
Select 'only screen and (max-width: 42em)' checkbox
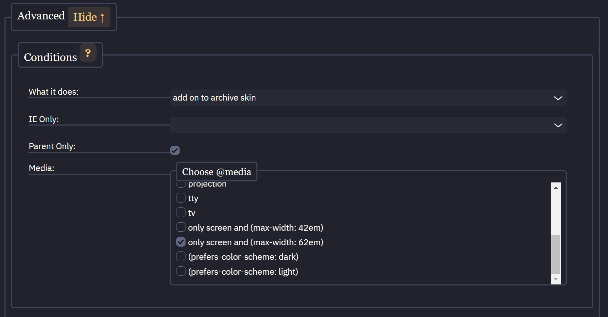[181, 227]
